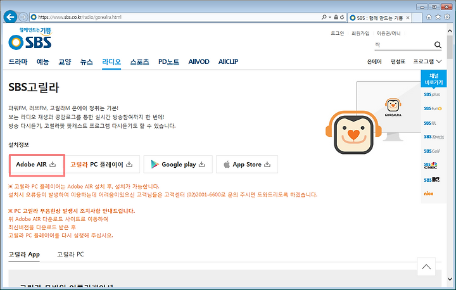Open the 편성표 link
Screen dimensions: 456x290
point(398,61)
